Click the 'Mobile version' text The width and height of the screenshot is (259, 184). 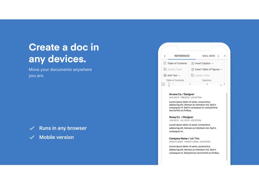[56, 137]
